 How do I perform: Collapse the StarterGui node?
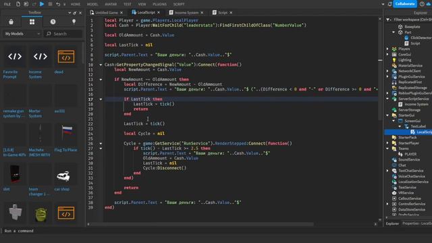coord(387,115)
